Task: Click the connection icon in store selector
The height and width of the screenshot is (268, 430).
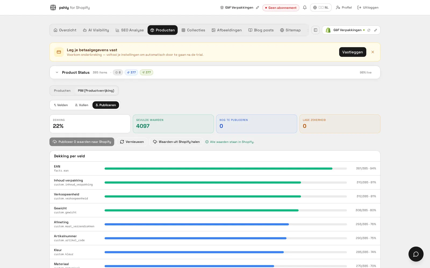Action: point(376,30)
